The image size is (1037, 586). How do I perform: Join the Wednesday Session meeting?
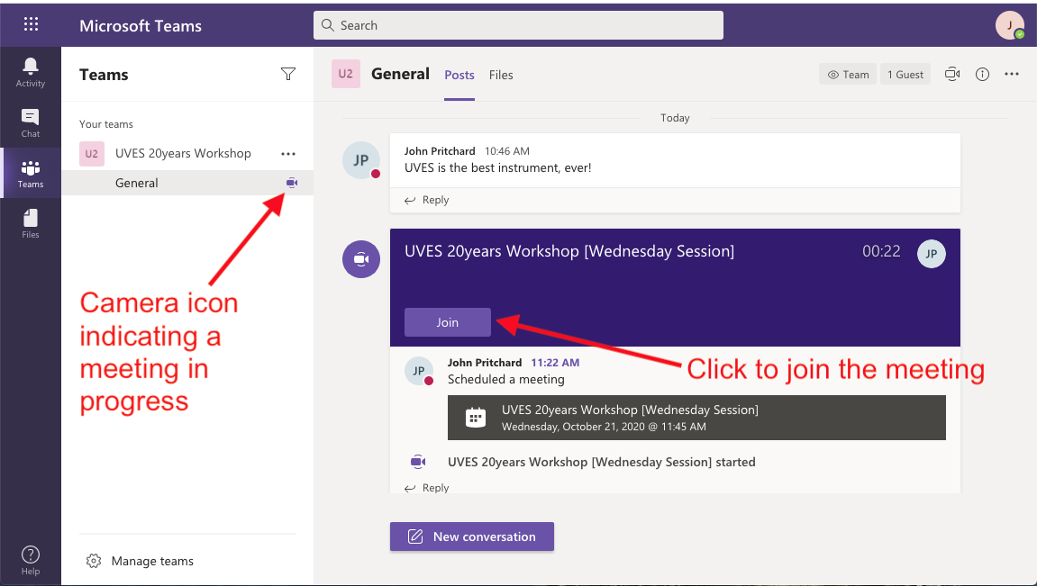tap(448, 322)
